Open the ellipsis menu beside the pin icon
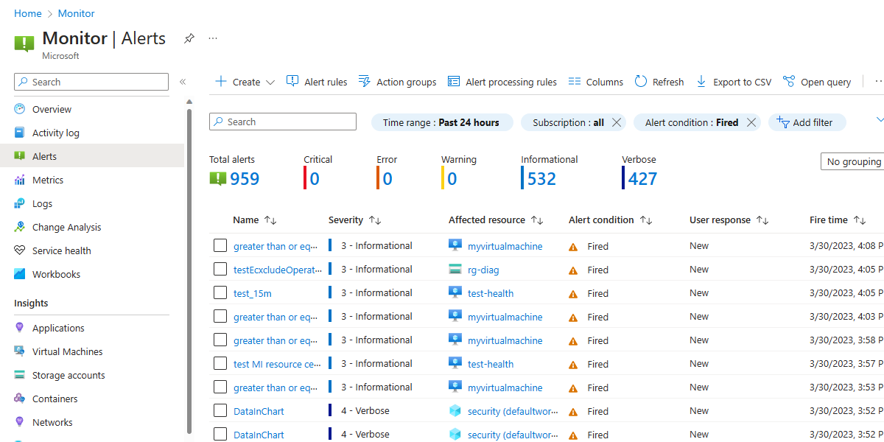 coord(213,38)
